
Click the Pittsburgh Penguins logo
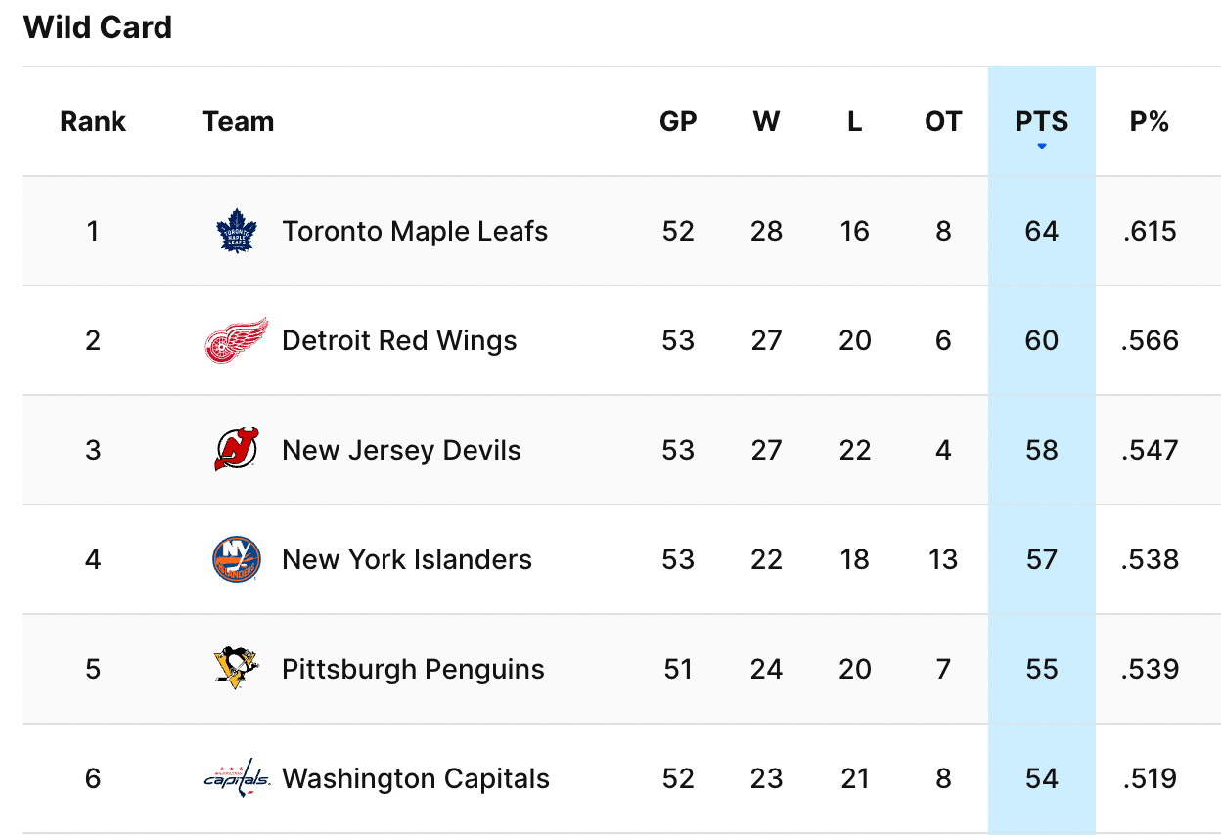236,669
